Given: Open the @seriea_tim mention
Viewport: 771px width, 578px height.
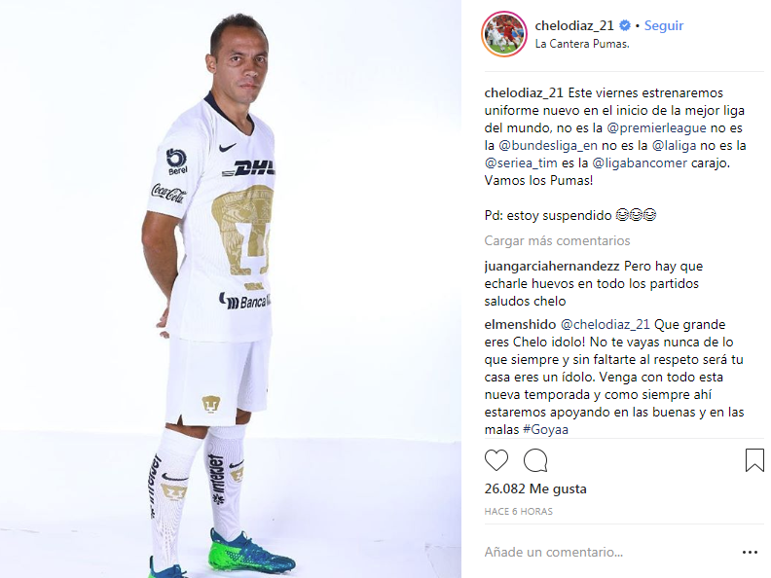Looking at the screenshot, I should [521, 163].
